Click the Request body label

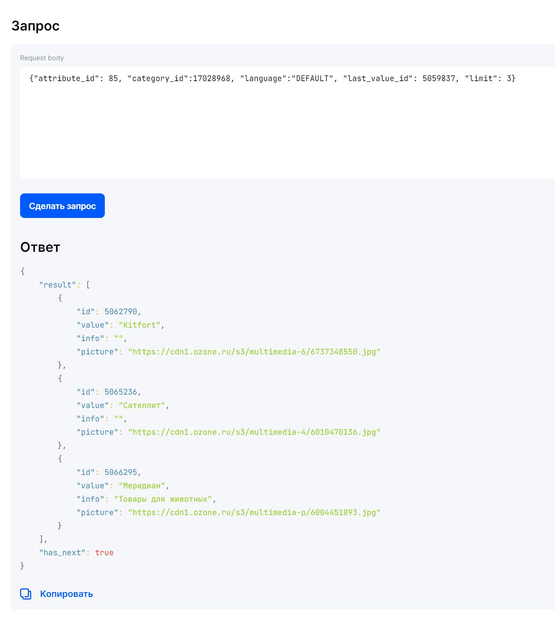click(x=42, y=58)
